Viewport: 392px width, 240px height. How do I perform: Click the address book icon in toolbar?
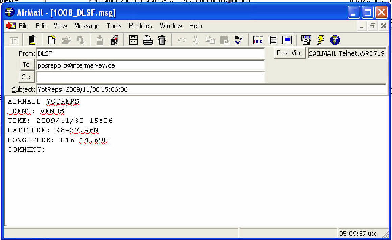(x=32, y=40)
